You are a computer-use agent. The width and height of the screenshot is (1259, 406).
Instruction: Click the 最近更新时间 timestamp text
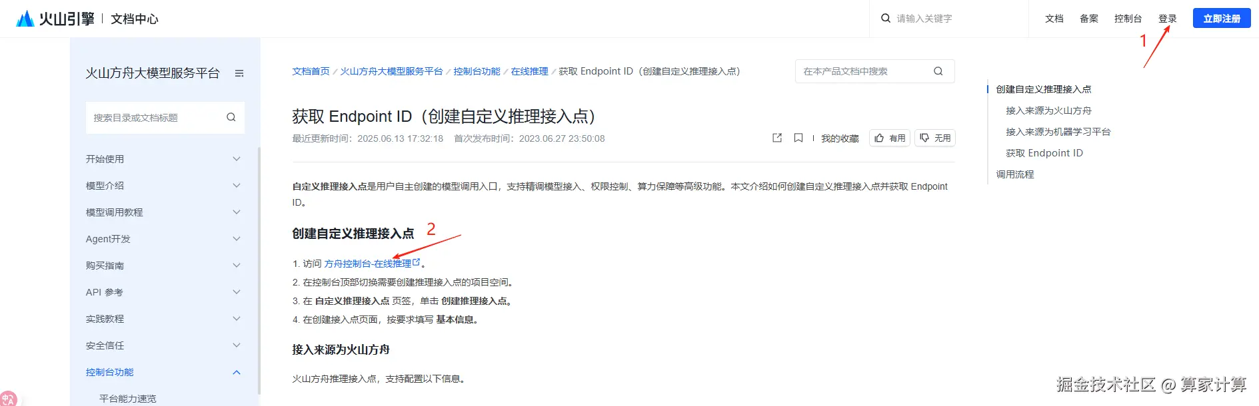click(x=367, y=138)
